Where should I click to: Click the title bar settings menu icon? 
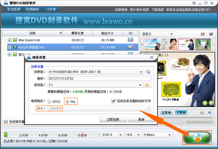tap(194, 3)
